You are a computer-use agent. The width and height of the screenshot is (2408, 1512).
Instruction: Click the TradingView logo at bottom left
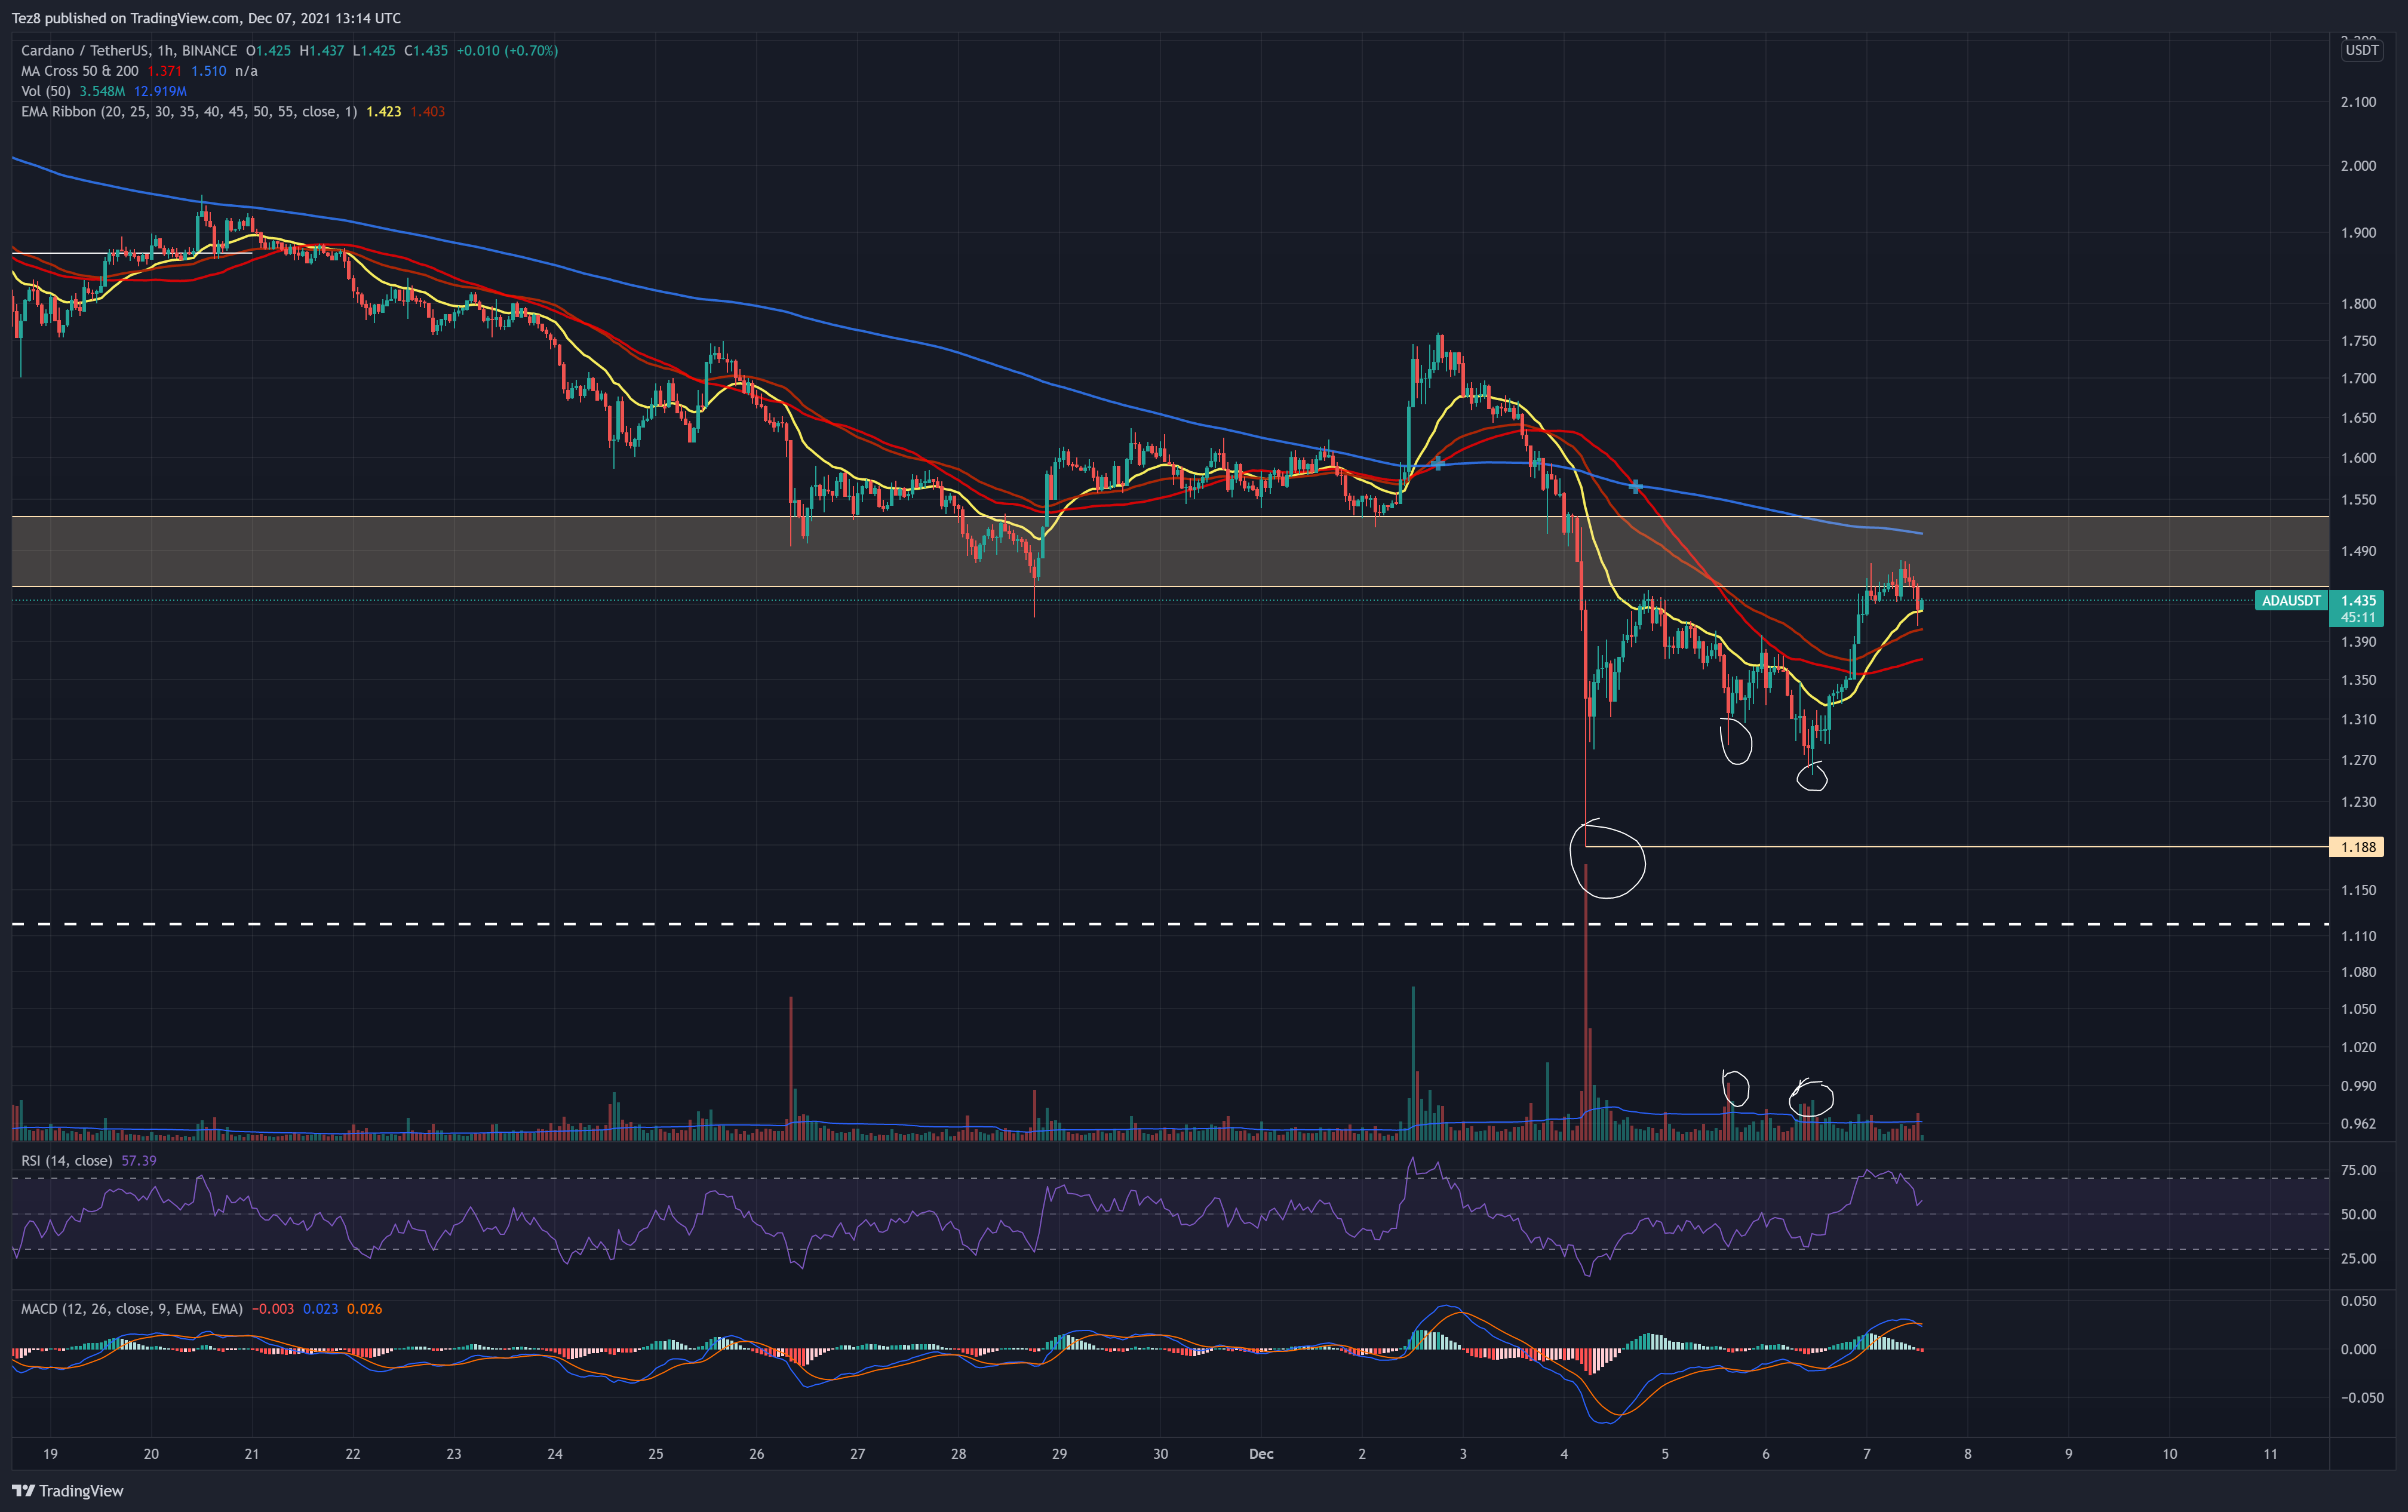point(68,1490)
